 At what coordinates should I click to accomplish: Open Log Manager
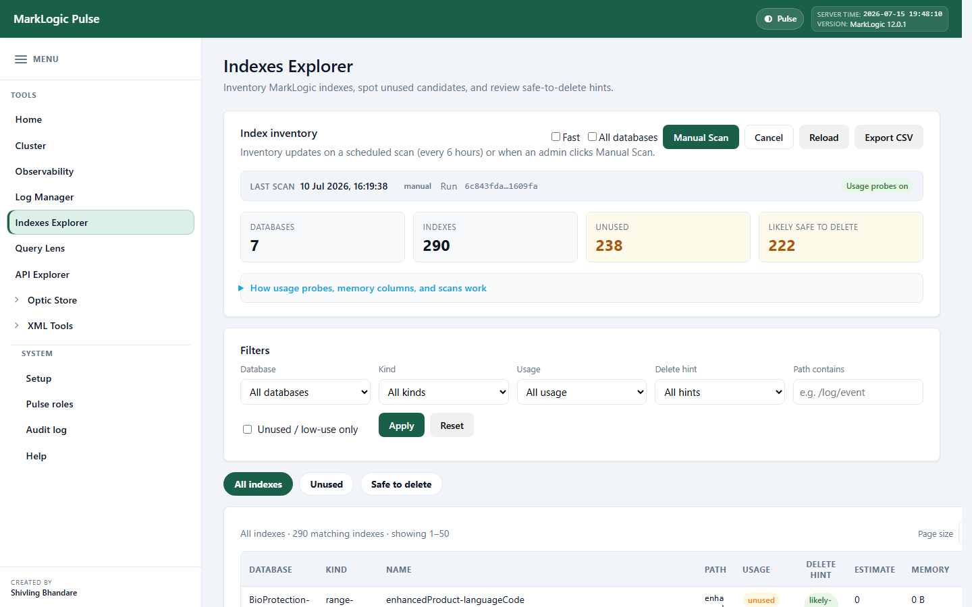[x=101, y=197]
